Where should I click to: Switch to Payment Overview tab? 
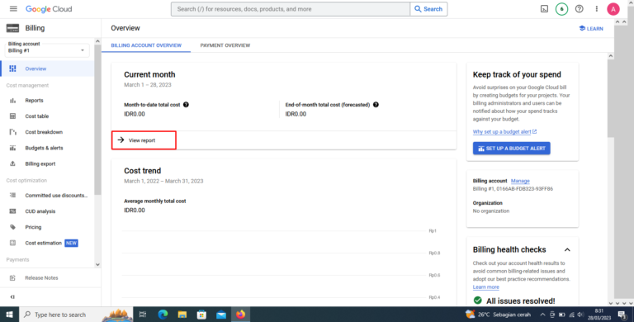click(225, 45)
